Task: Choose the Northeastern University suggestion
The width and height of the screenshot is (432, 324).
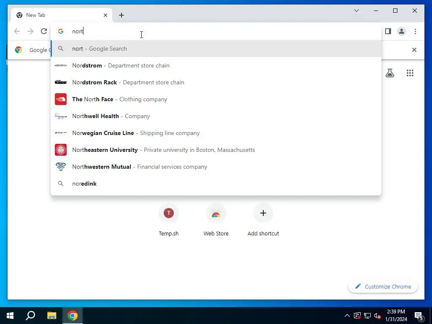Action: (x=216, y=150)
